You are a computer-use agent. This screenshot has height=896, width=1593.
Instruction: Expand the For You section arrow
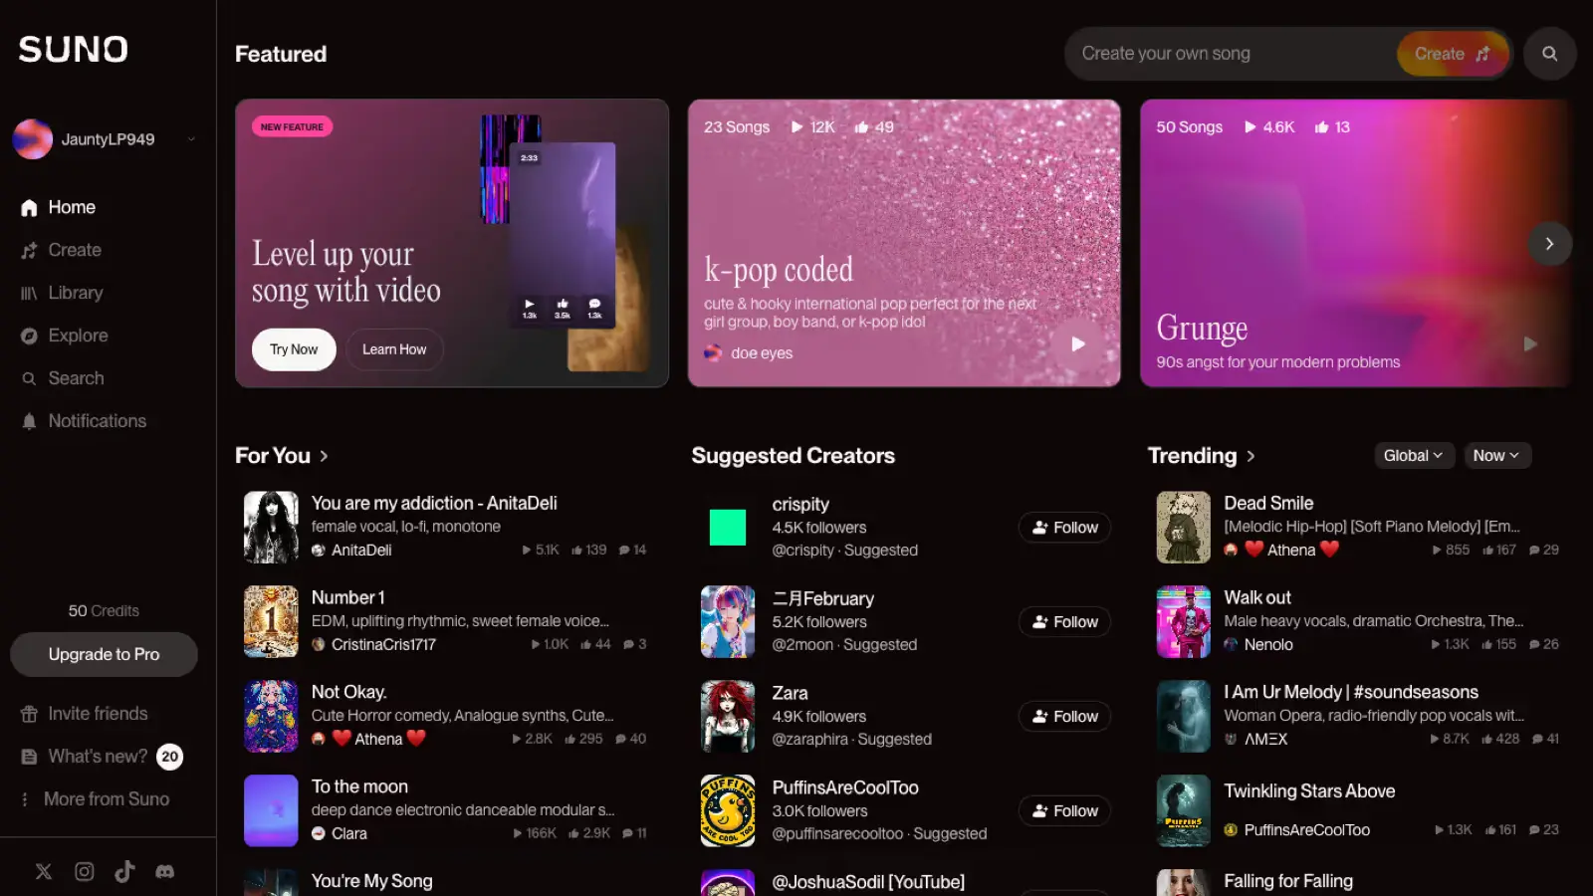click(x=324, y=456)
